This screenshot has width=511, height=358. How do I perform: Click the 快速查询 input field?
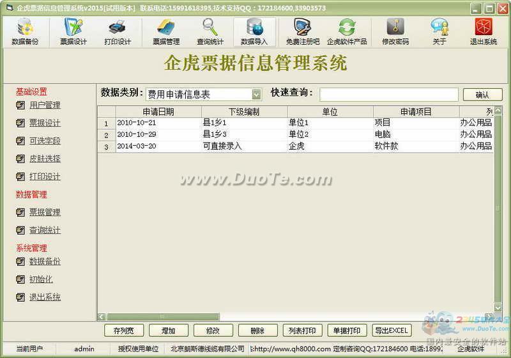(389, 95)
